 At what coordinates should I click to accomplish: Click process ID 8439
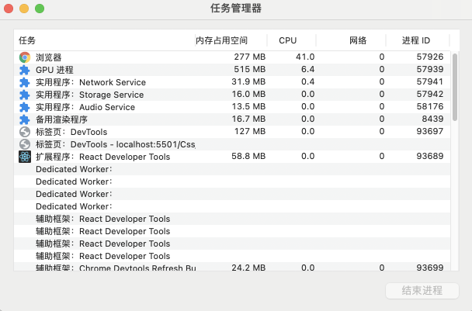pos(432,119)
